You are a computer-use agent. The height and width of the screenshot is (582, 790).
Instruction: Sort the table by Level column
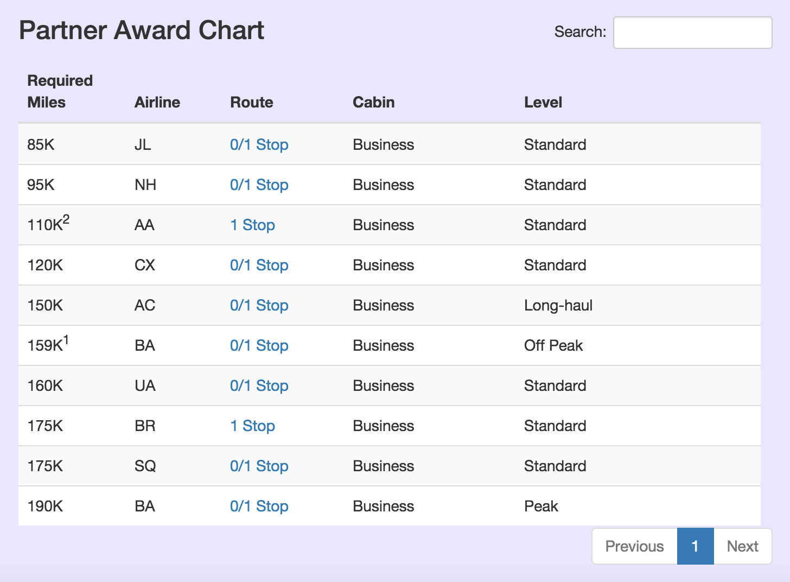pos(543,102)
